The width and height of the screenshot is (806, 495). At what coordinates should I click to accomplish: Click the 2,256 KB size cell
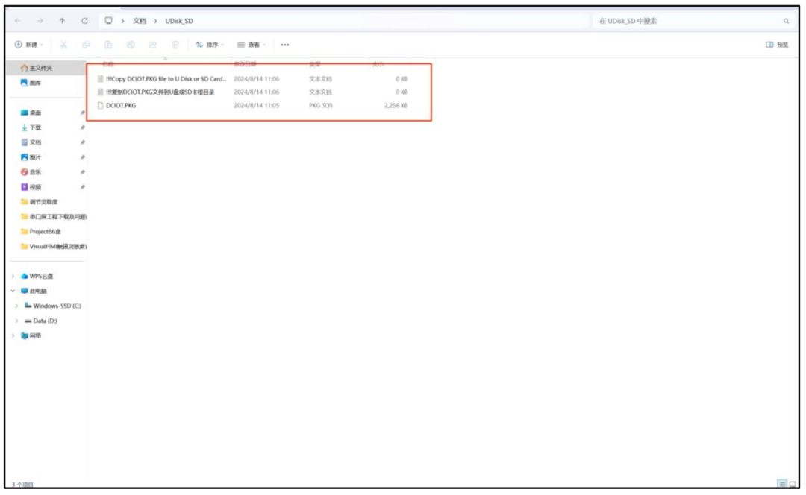pyautogui.click(x=396, y=105)
